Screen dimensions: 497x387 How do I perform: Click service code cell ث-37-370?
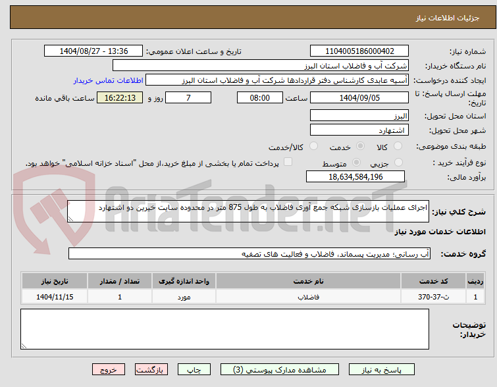click(x=433, y=297)
